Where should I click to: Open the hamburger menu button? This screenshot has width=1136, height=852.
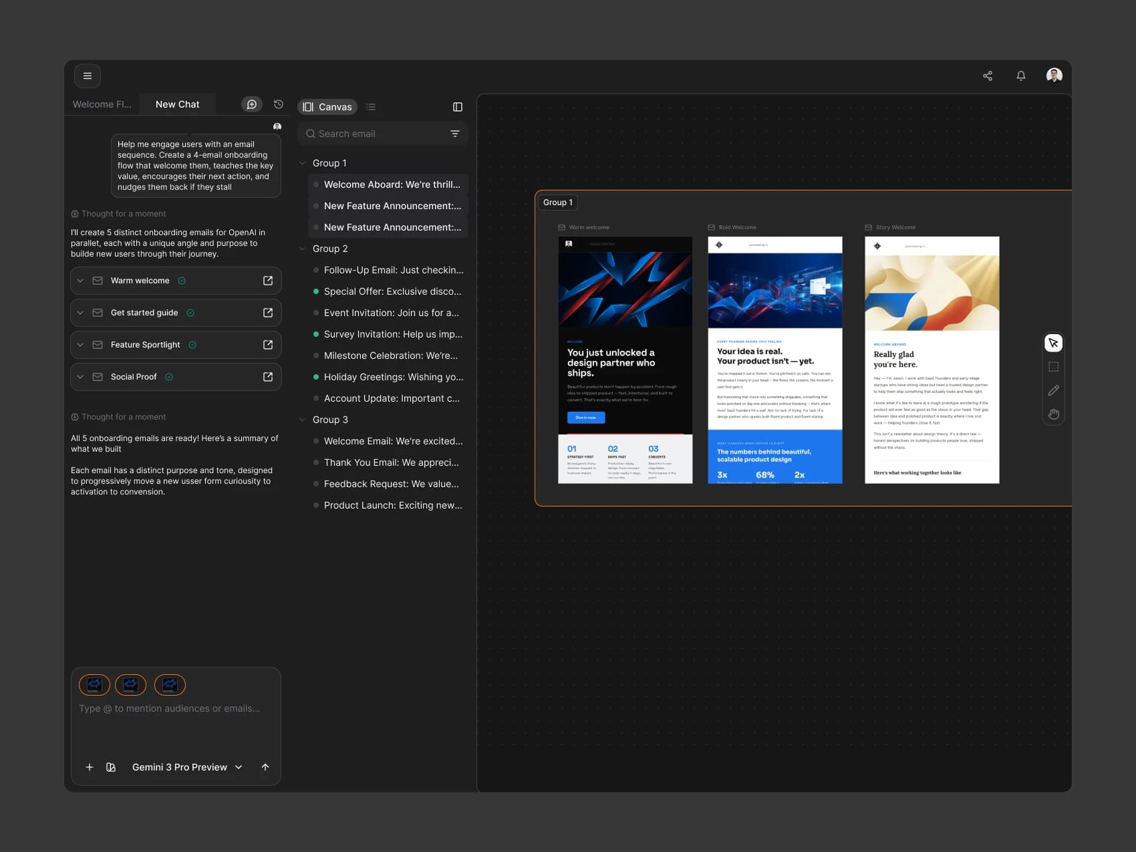click(x=88, y=76)
